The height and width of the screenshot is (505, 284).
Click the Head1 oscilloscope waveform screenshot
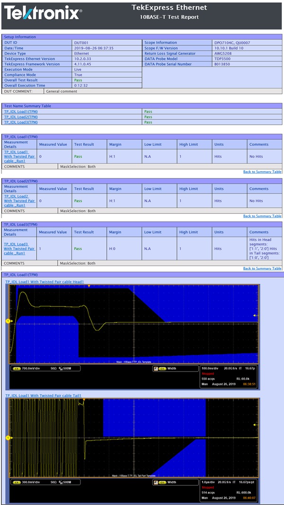coord(133,327)
